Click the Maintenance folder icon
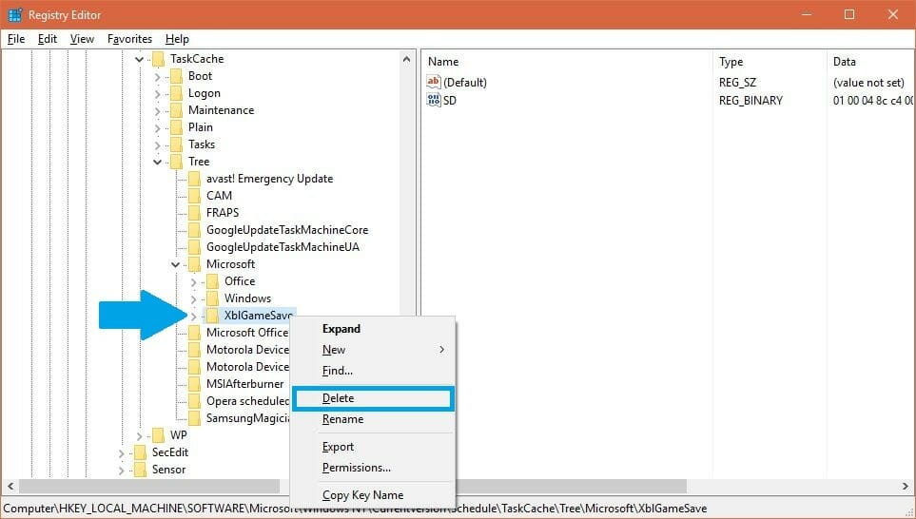The image size is (916, 519). (176, 110)
